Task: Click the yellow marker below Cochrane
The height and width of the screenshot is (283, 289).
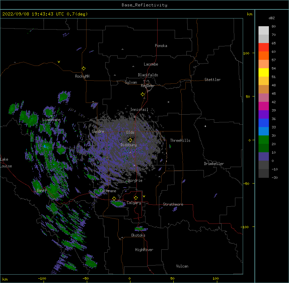Action: coord(114,199)
